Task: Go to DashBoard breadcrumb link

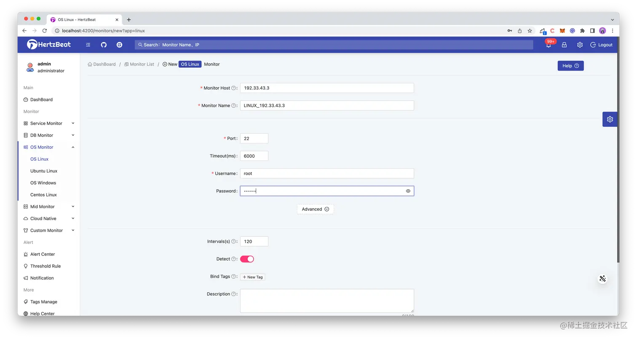Action: click(102, 64)
